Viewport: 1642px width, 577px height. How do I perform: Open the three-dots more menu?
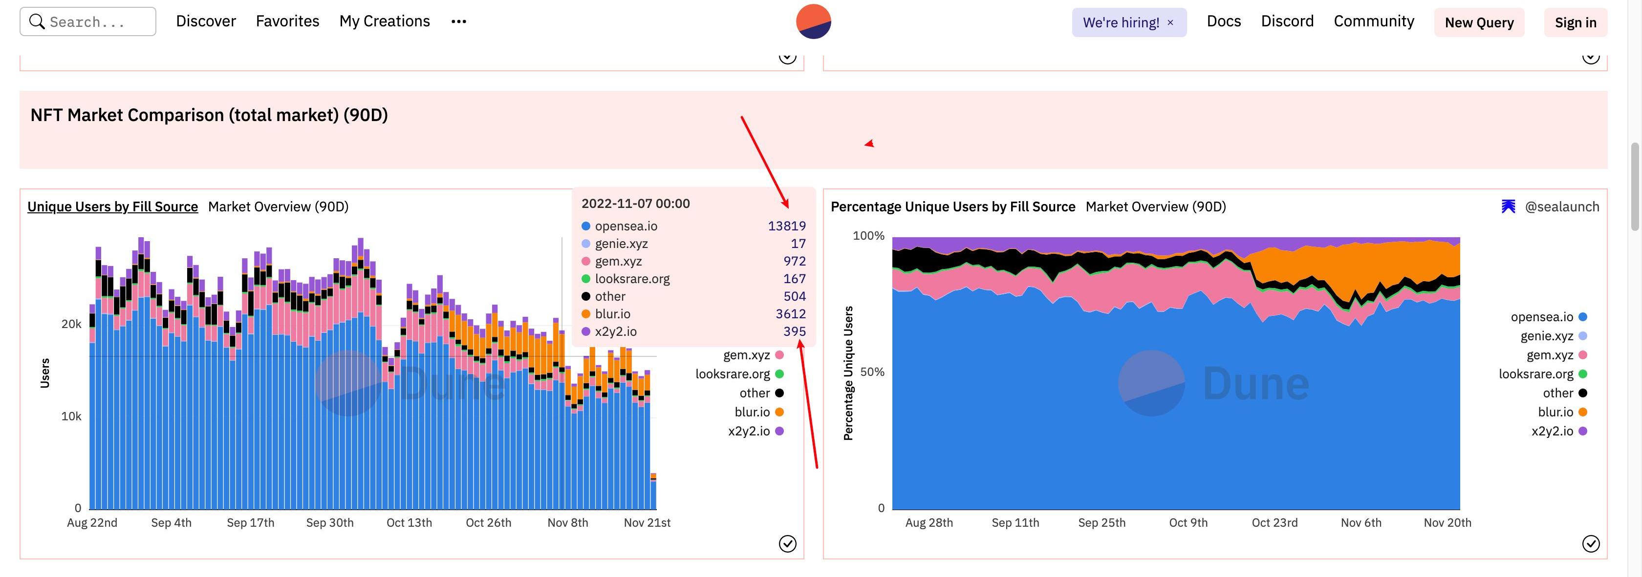tap(458, 21)
